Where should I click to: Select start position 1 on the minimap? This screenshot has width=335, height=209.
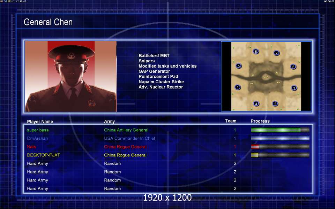click(x=238, y=87)
